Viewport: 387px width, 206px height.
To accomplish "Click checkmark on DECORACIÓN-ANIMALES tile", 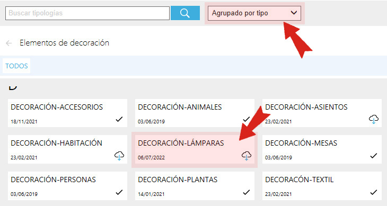I will click(247, 119).
